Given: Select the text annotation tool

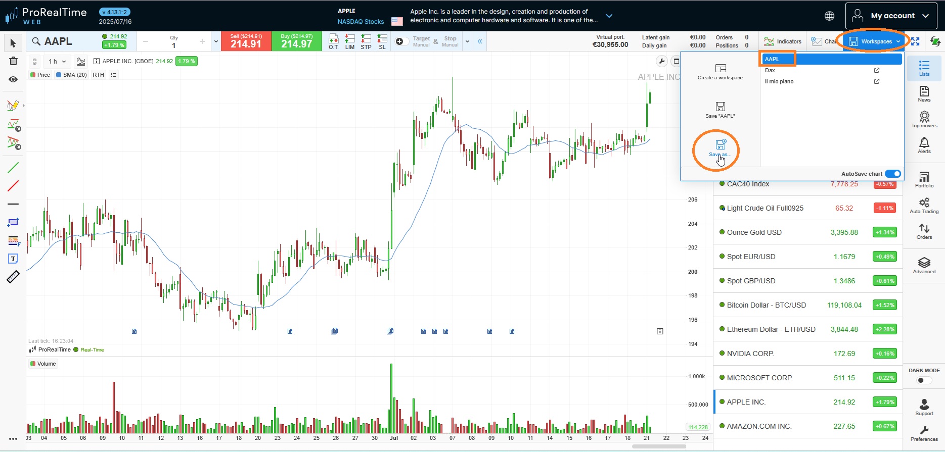Looking at the screenshot, I should coord(13,259).
